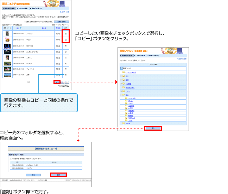Open the 長野 landscape thumbnail
This screenshot has width=228, height=194.
(7, 75)
